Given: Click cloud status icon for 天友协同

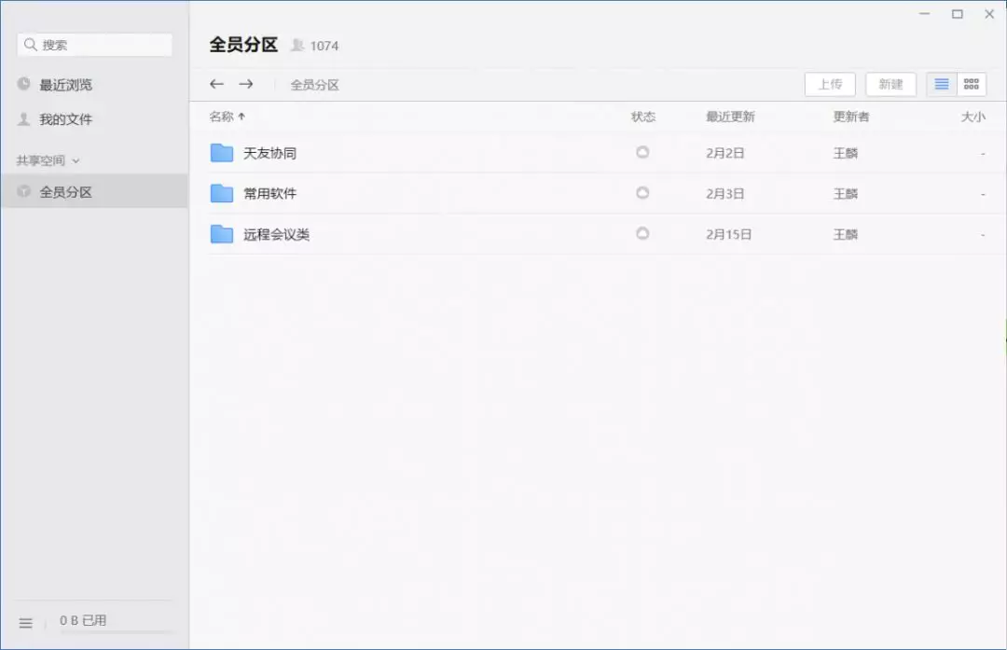Looking at the screenshot, I should 642,152.
